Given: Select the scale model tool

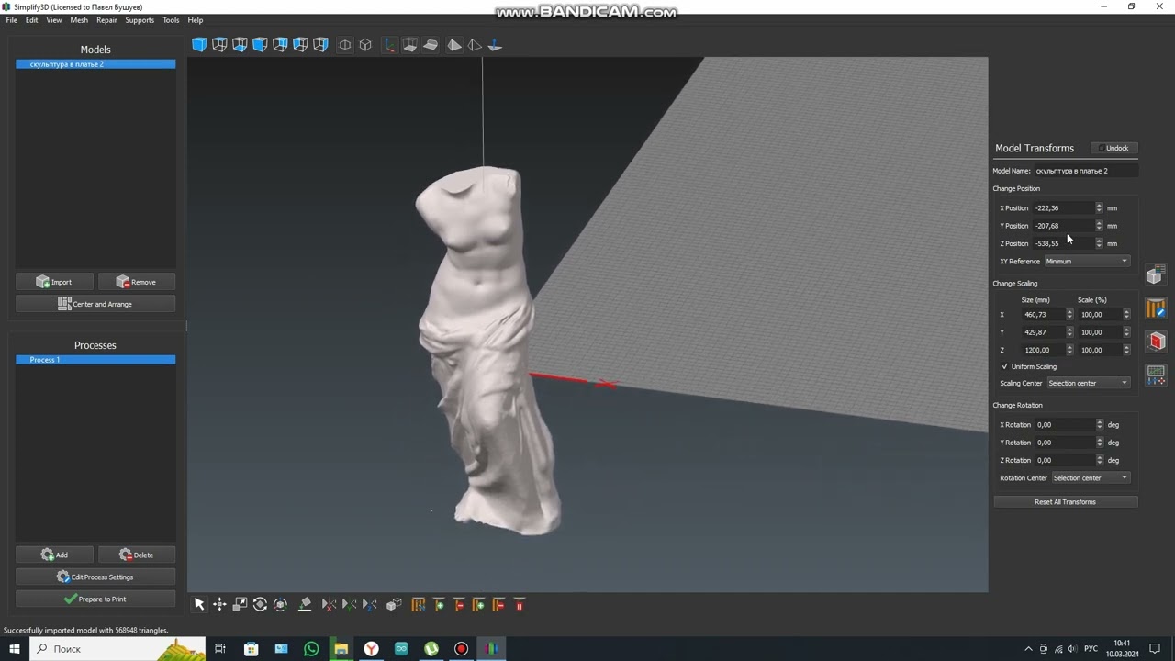Looking at the screenshot, I should [240, 604].
